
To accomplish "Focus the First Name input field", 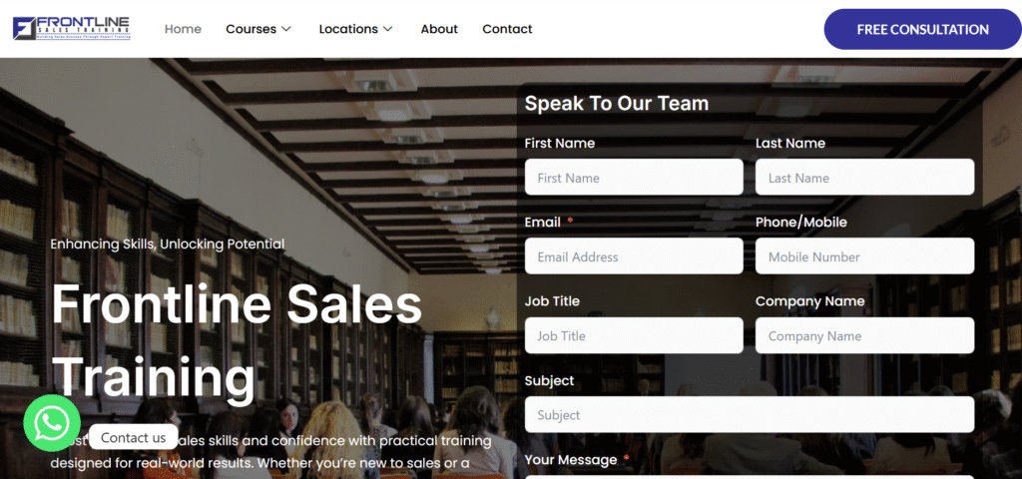I will coord(634,178).
